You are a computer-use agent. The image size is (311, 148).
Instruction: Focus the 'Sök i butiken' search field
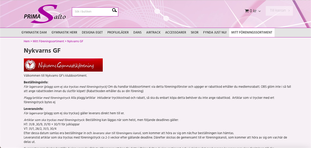[x=92, y=12]
